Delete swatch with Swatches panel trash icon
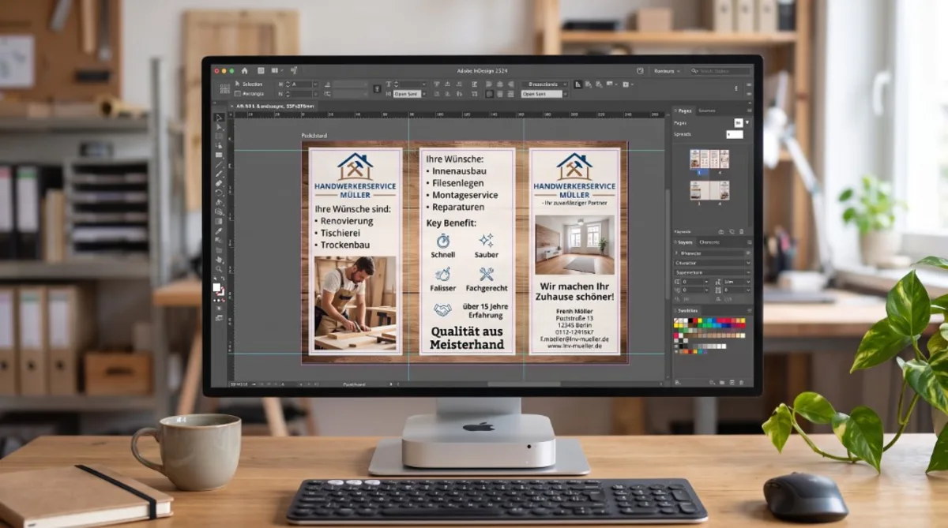Screen dimensions: 948x528 click(742, 382)
